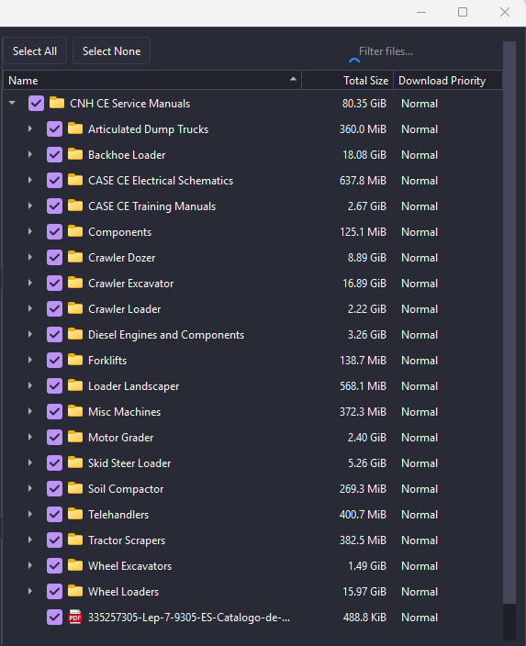This screenshot has width=526, height=646.
Task: Click the Skid Steer Loader folder icon
Action: 75,462
